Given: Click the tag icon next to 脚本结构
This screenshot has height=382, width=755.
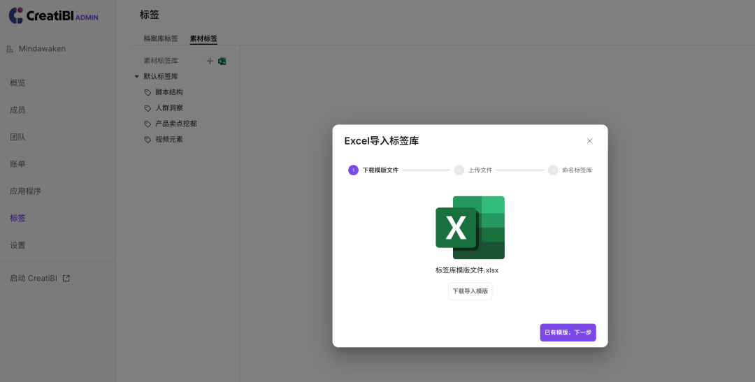Looking at the screenshot, I should pos(148,92).
